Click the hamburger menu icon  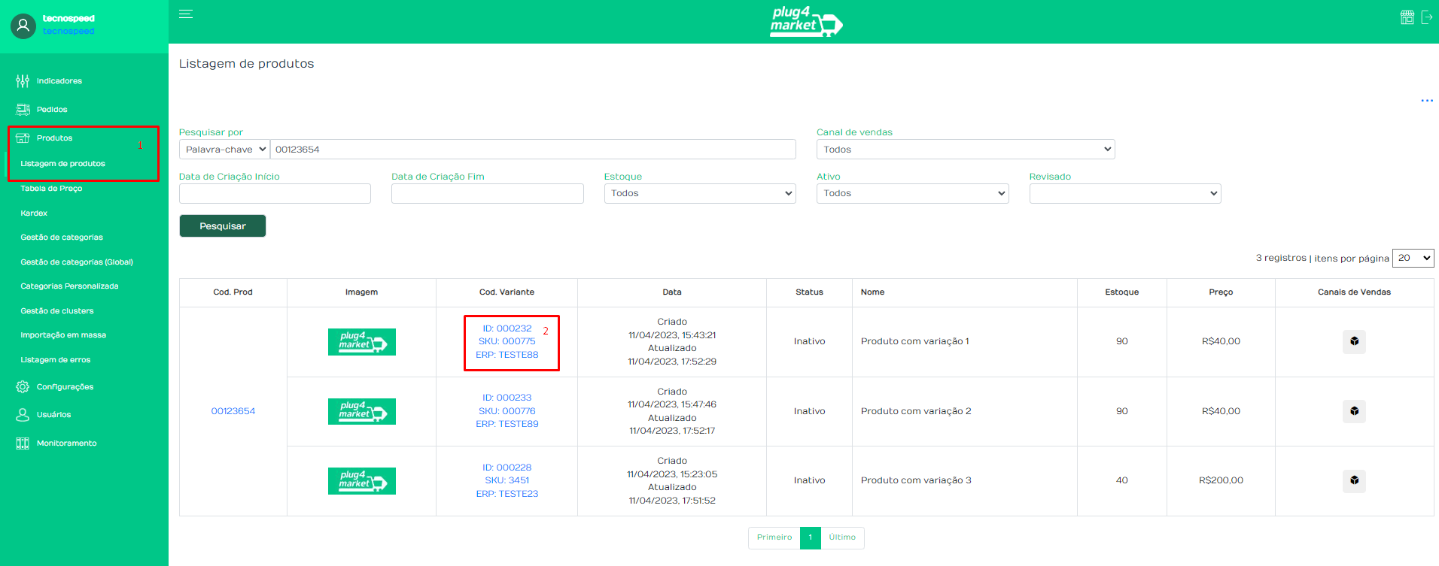coord(186,14)
